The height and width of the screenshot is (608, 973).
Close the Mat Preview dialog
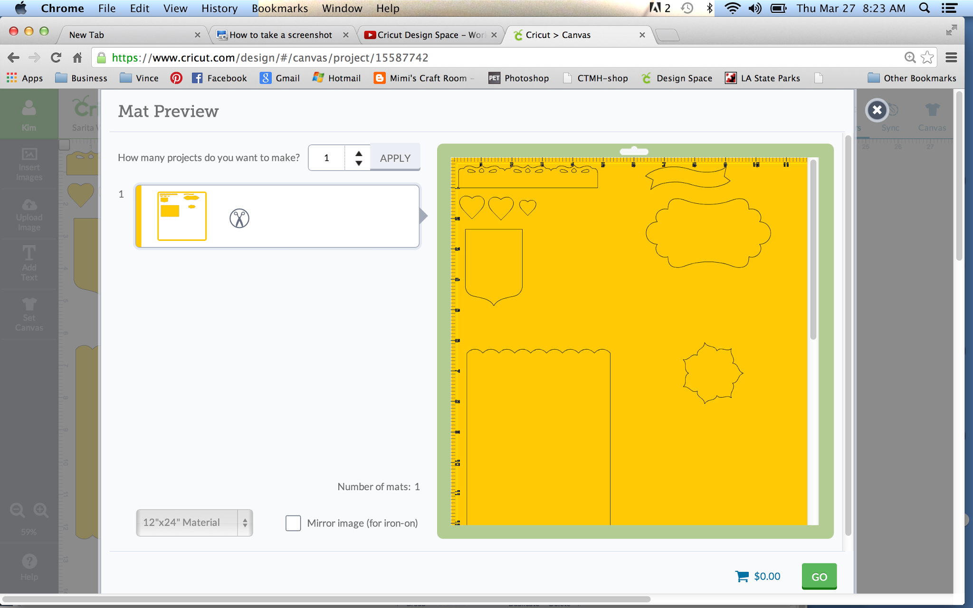point(877,110)
